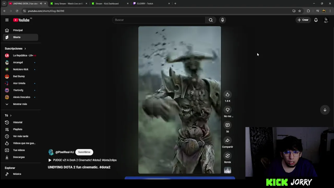334x188 pixels.
Task: Open the media control toolbar icon
Action: click(x=317, y=11)
